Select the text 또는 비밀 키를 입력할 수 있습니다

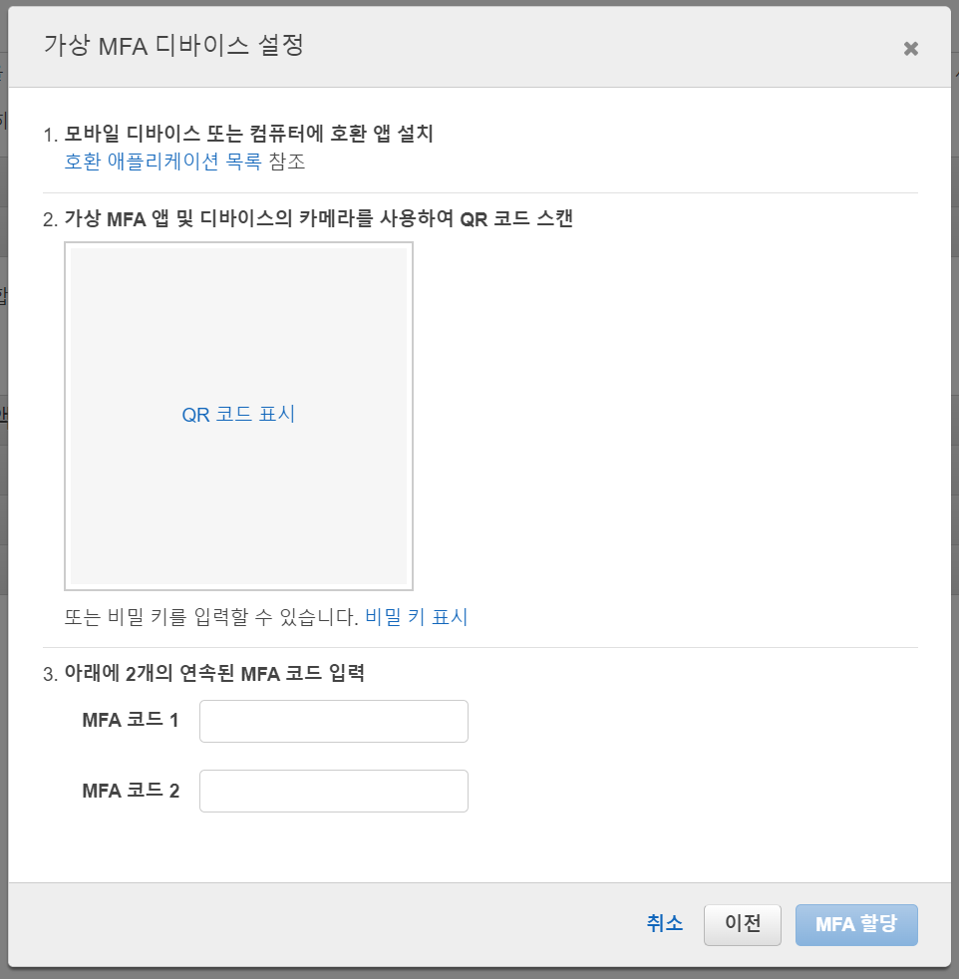point(211,617)
